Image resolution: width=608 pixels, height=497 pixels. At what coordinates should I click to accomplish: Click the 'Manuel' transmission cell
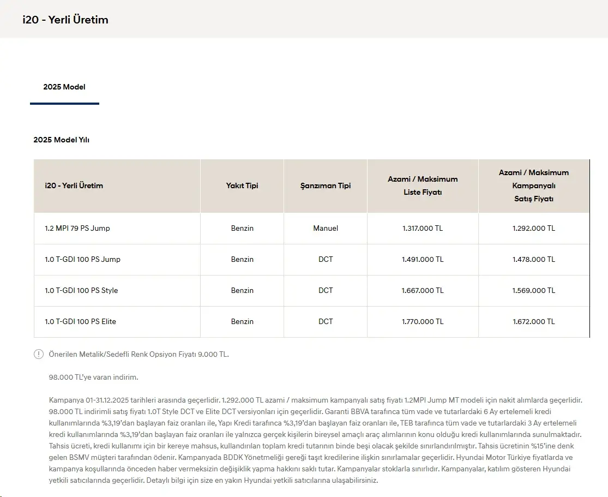coord(326,228)
